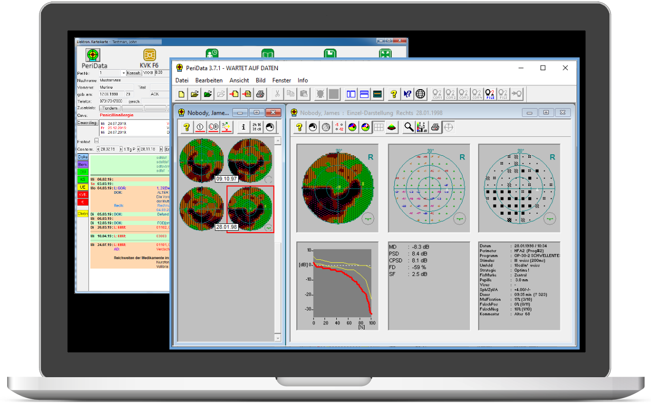651x410 pixels.
Task: Open the Datei menu
Action: click(182, 80)
